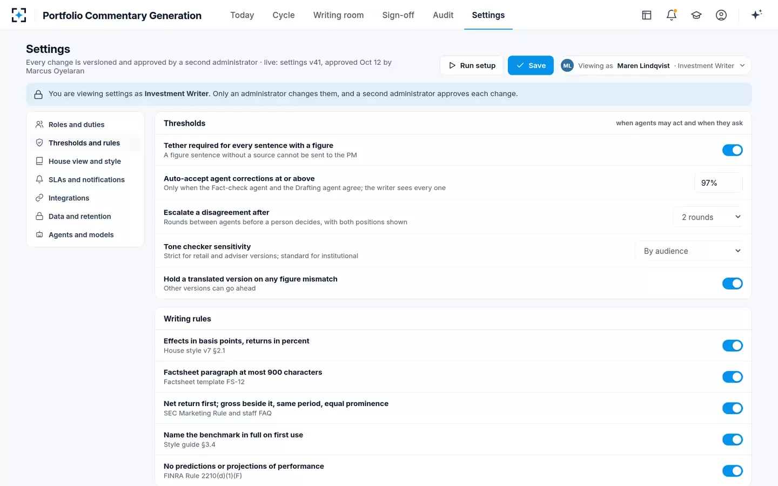
Task: Open the graduation cap learning icon
Action: click(x=696, y=15)
